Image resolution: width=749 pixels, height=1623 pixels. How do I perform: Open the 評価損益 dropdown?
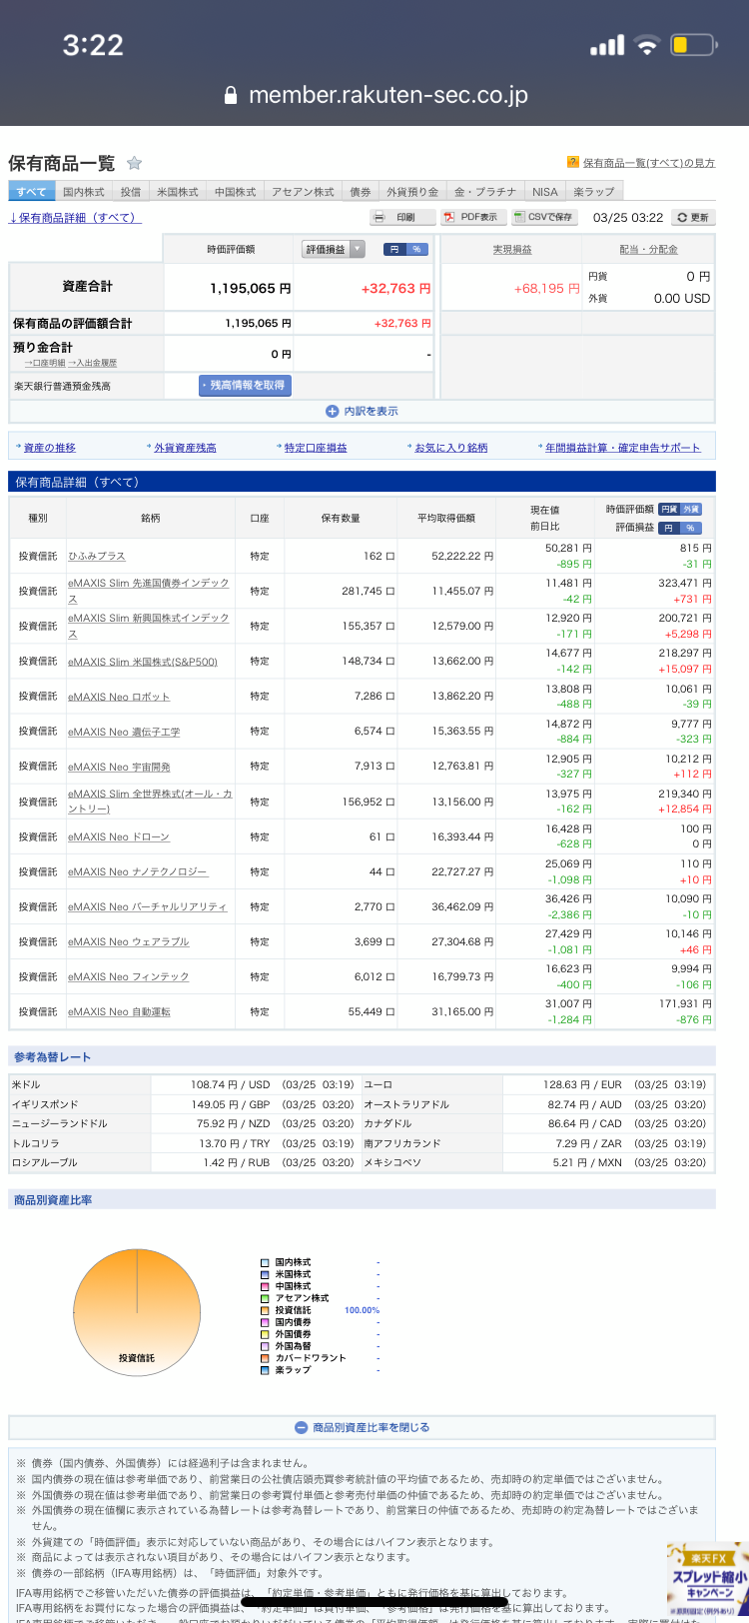334,249
